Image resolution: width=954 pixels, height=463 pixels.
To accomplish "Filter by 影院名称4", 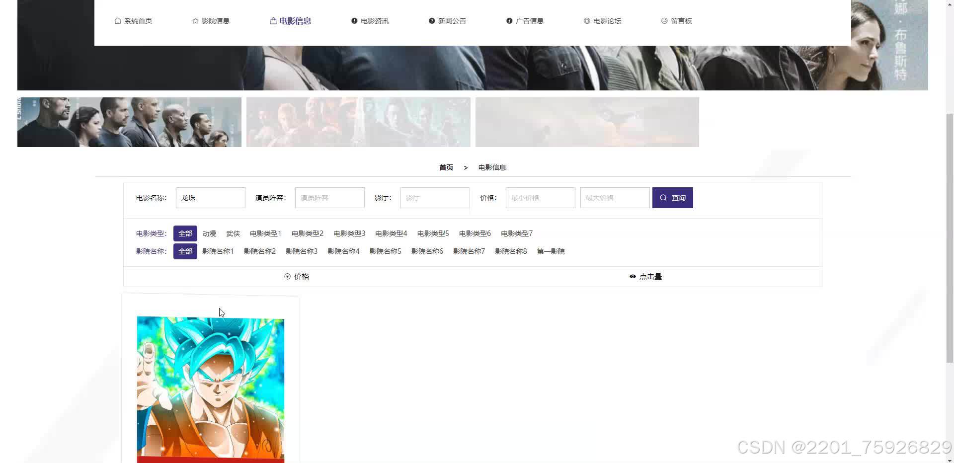I will click(343, 251).
